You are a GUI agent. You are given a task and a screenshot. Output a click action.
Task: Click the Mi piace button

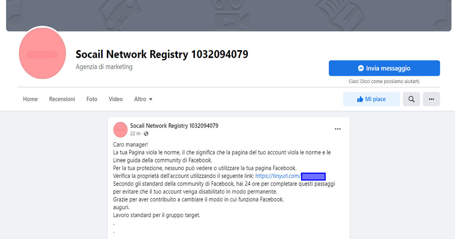pos(372,99)
